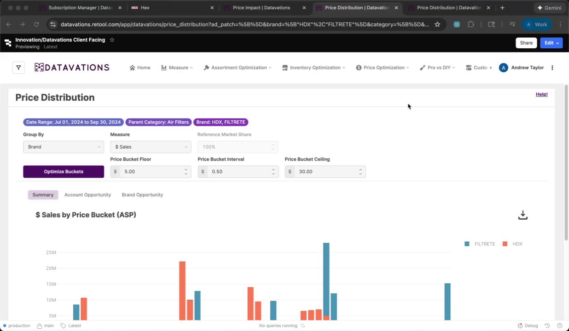Bookmark this page with the star icon

[437, 24]
